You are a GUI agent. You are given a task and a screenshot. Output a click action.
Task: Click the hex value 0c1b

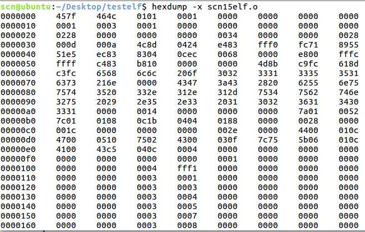click(147, 121)
